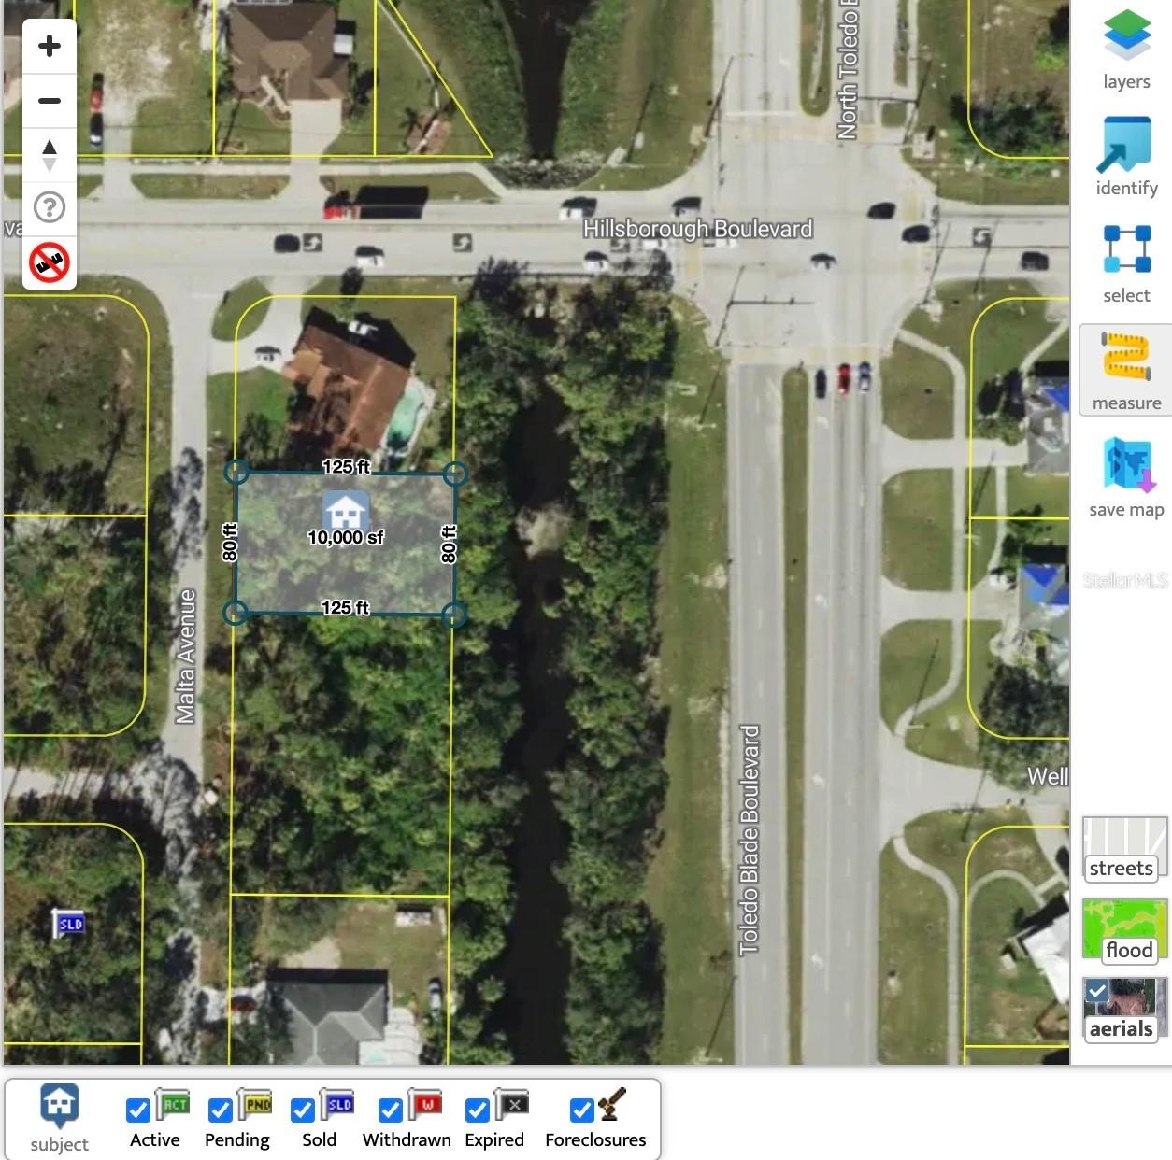Image resolution: width=1172 pixels, height=1160 pixels.
Task: Click the Foreclosures gavel icon
Action: click(x=612, y=1104)
